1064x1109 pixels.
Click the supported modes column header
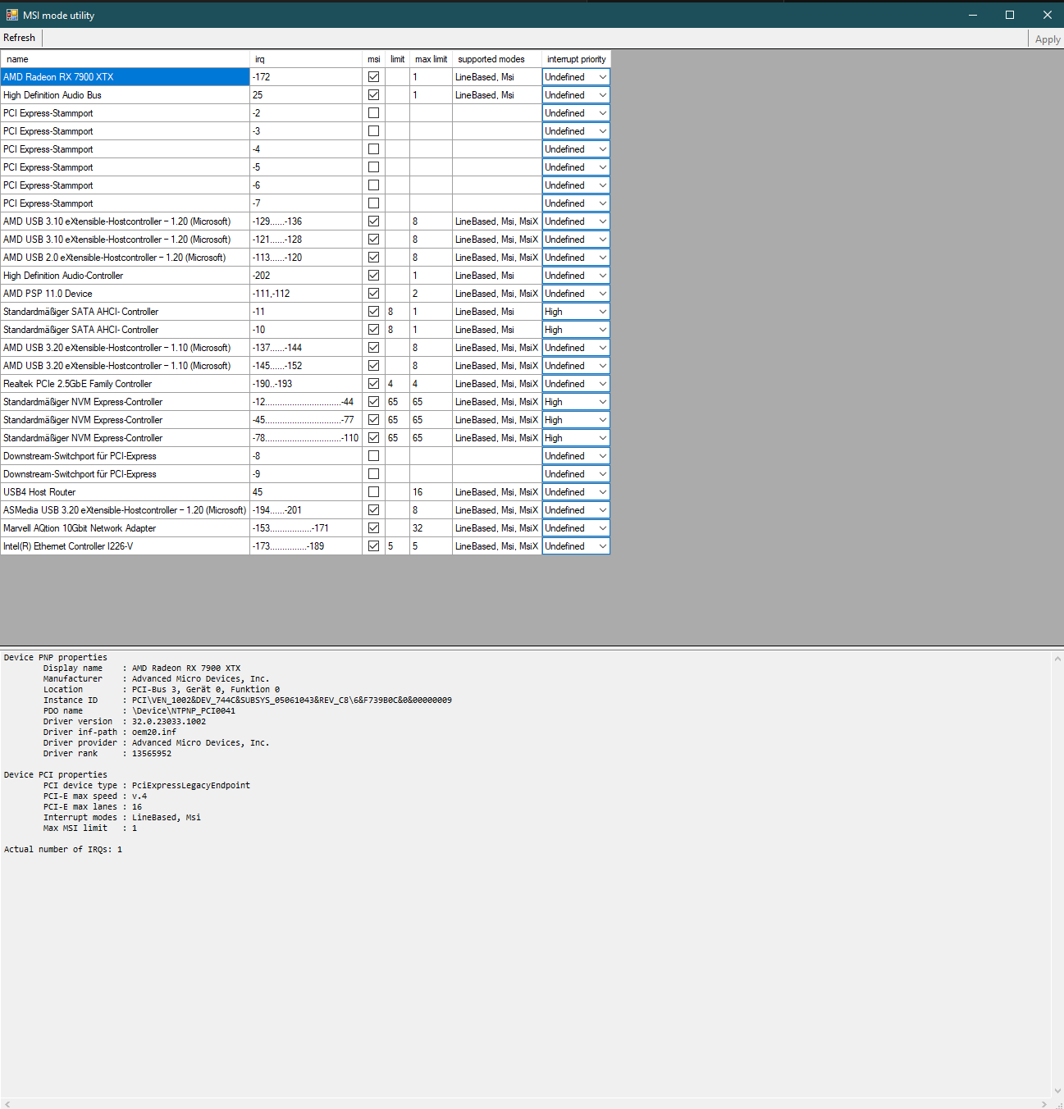point(496,59)
